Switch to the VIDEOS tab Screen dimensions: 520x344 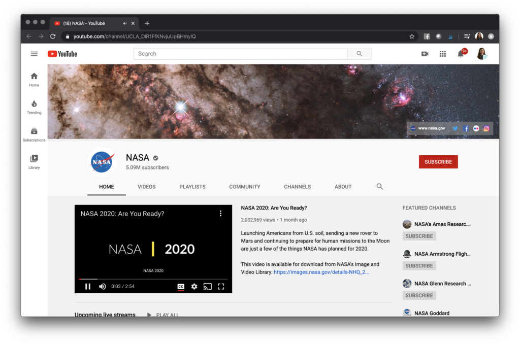click(146, 187)
